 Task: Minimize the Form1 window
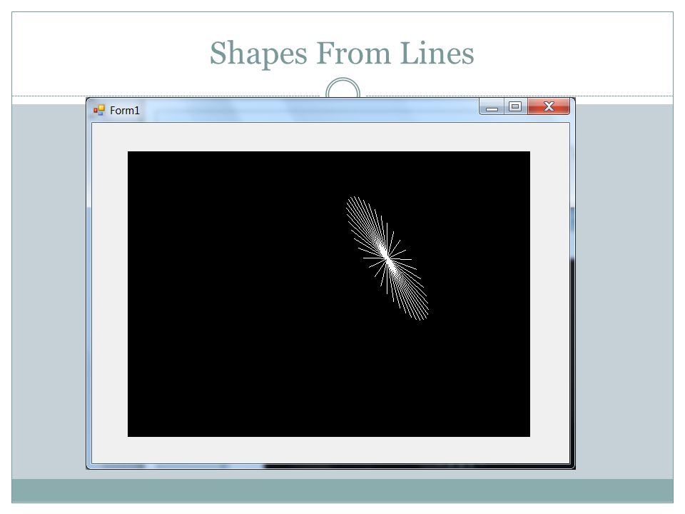(x=492, y=106)
